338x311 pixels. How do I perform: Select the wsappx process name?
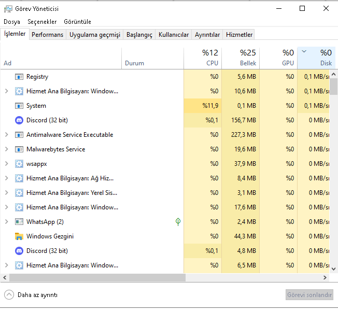tap(37, 164)
